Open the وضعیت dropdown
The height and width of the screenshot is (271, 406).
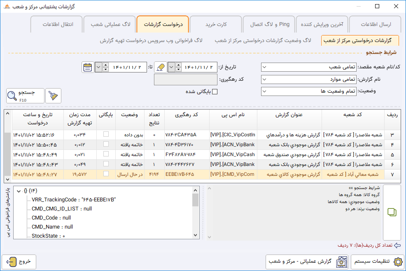[x=264, y=91]
